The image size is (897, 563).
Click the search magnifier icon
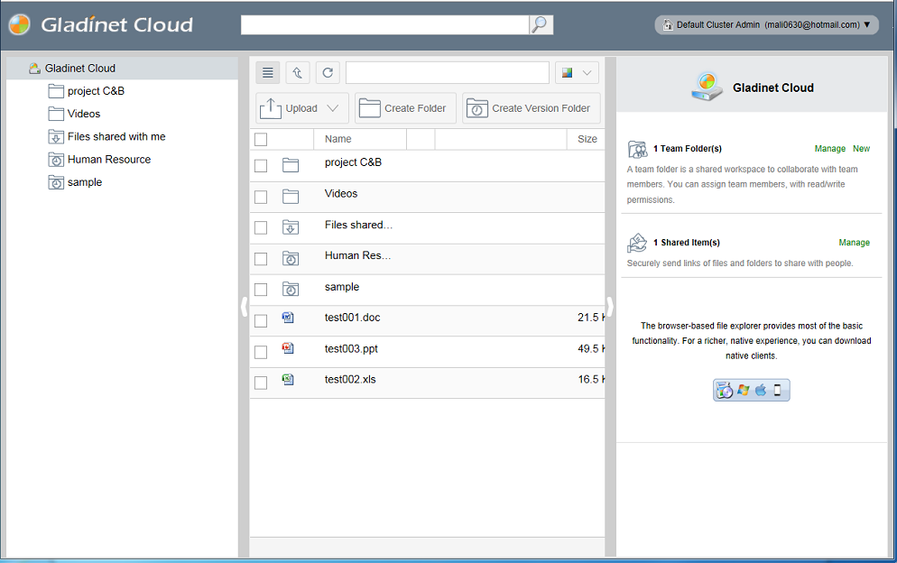click(x=540, y=24)
